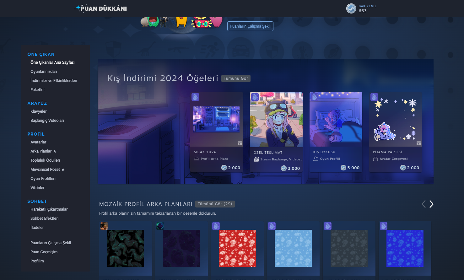Click the star icon next to Arka Planlar
The width and height of the screenshot is (464, 280).
tap(55, 151)
